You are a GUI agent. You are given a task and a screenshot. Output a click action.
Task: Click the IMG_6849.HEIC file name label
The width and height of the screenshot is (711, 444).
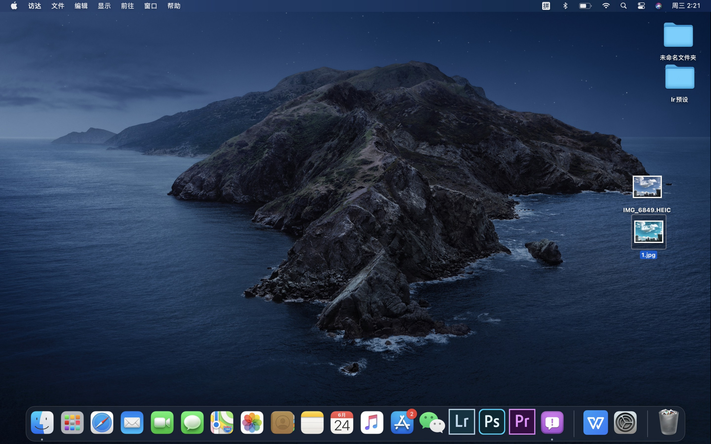click(647, 210)
